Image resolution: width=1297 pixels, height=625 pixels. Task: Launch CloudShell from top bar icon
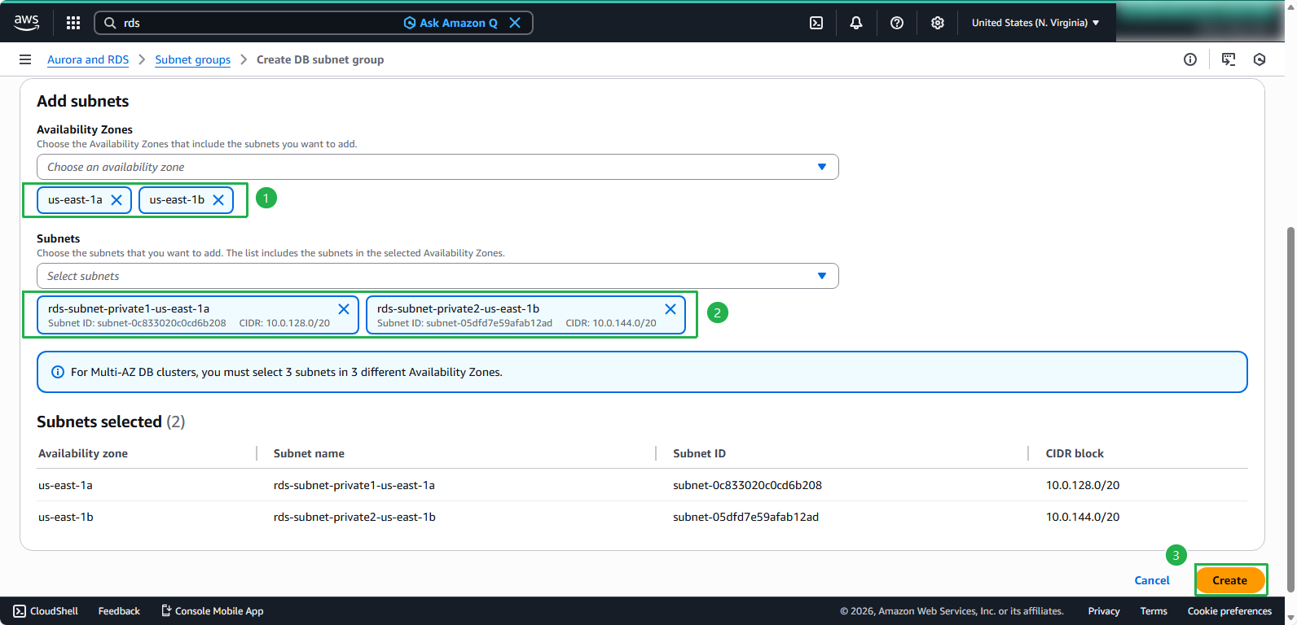816,23
